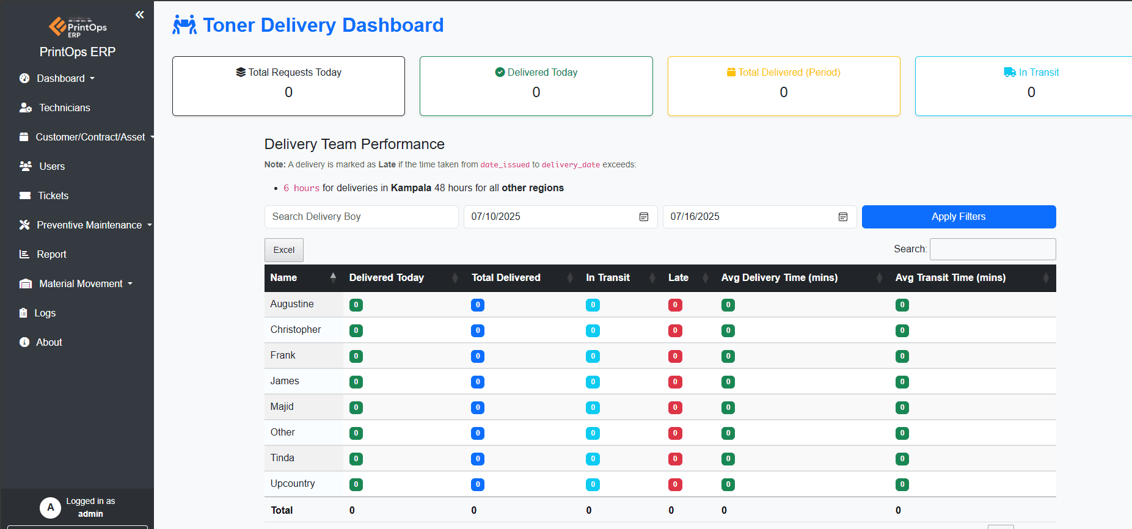Image resolution: width=1132 pixels, height=529 pixels.
Task: Click the Total Delivered (Period) card
Action: coord(784,86)
